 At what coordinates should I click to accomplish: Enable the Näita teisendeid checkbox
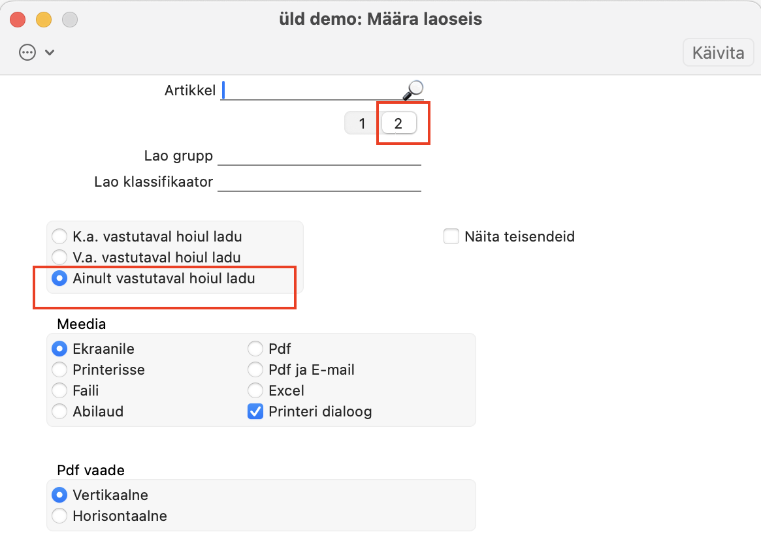pos(451,236)
